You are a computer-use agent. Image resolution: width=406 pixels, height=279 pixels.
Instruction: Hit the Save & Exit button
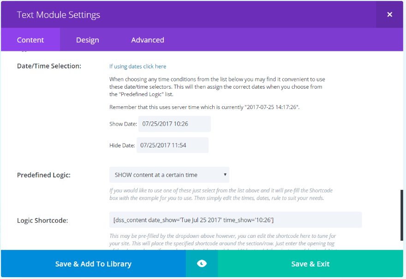310,264
